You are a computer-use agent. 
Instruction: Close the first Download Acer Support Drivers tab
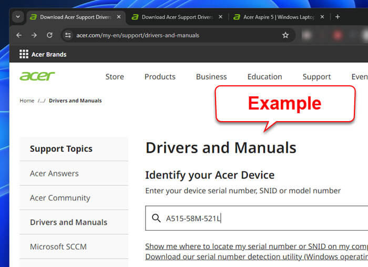119,17
